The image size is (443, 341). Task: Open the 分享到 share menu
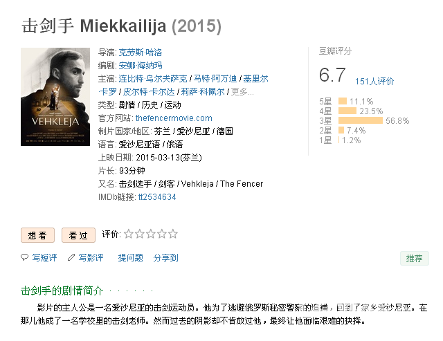pos(166,258)
